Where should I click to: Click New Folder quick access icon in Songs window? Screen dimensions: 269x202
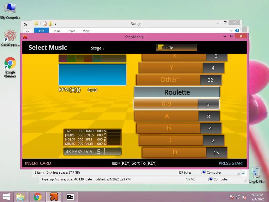click(x=50, y=23)
